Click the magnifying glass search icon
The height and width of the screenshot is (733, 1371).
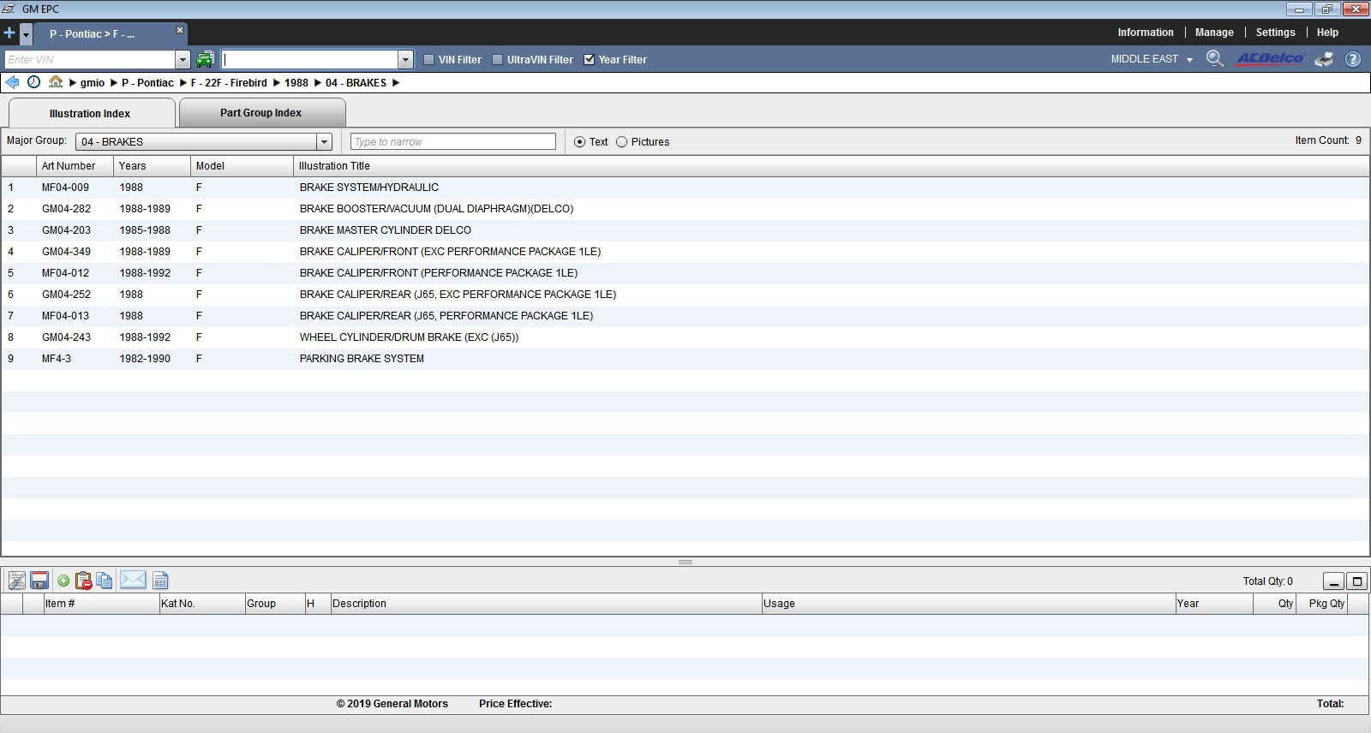click(x=1214, y=59)
